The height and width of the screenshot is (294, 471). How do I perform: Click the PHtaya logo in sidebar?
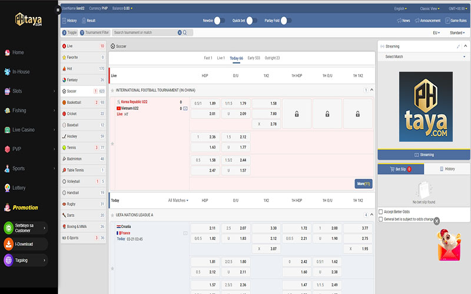[28, 19]
